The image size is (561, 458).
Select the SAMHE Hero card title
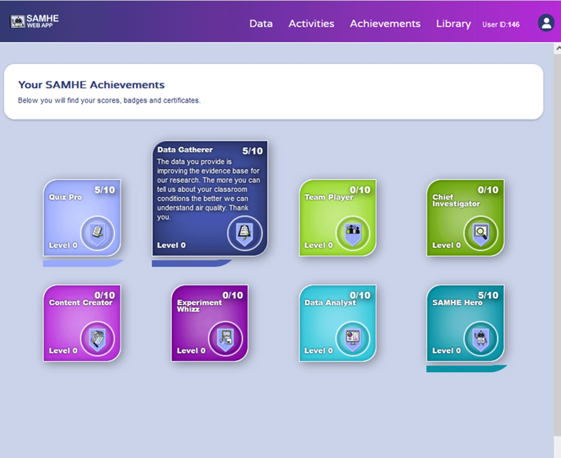click(457, 303)
